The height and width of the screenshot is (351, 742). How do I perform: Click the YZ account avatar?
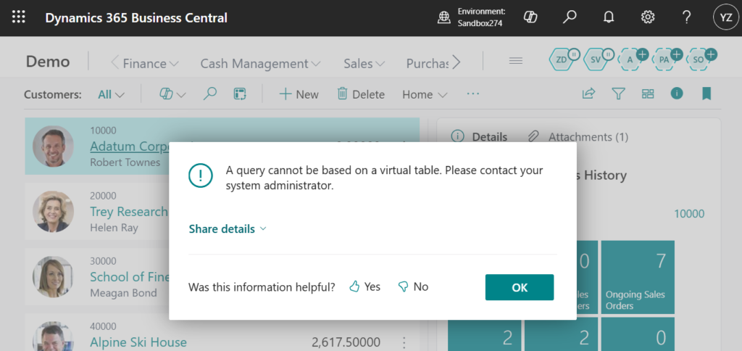pos(725,17)
